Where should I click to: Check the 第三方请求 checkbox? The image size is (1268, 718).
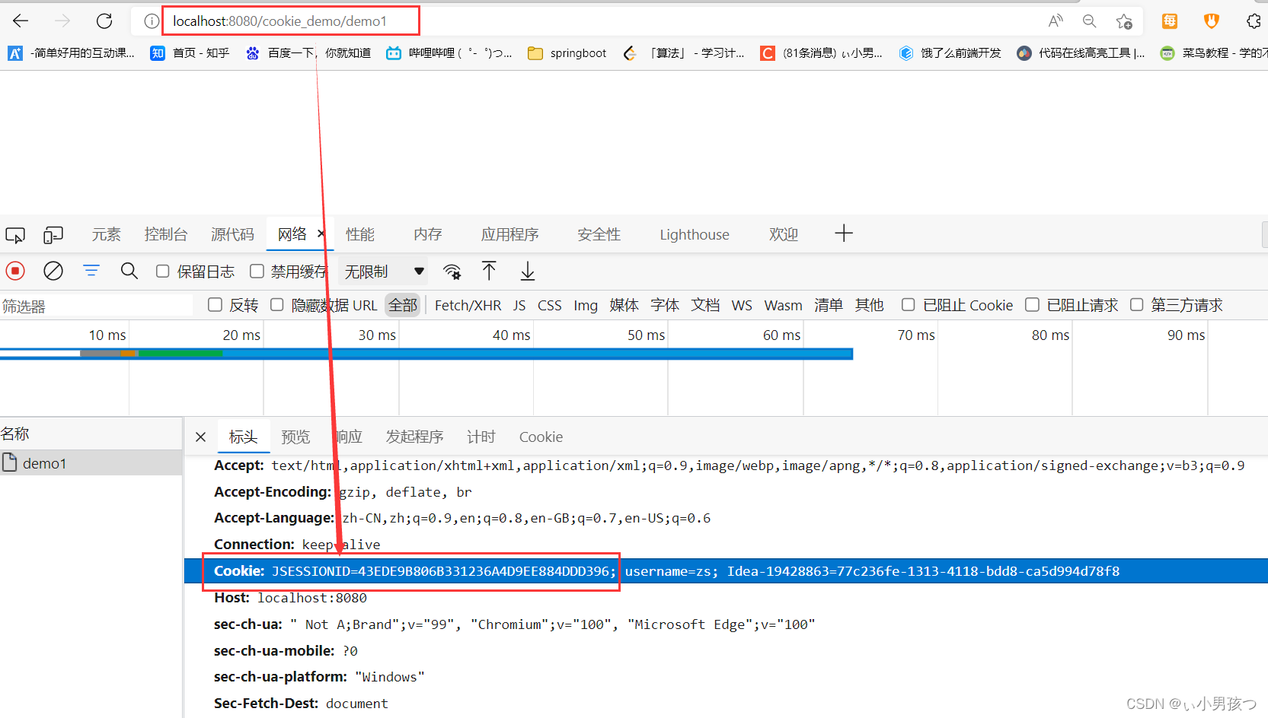[1136, 304]
